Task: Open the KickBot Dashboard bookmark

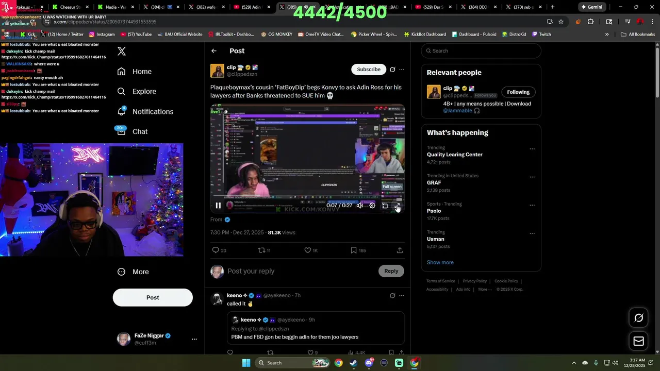Action: pos(425,34)
